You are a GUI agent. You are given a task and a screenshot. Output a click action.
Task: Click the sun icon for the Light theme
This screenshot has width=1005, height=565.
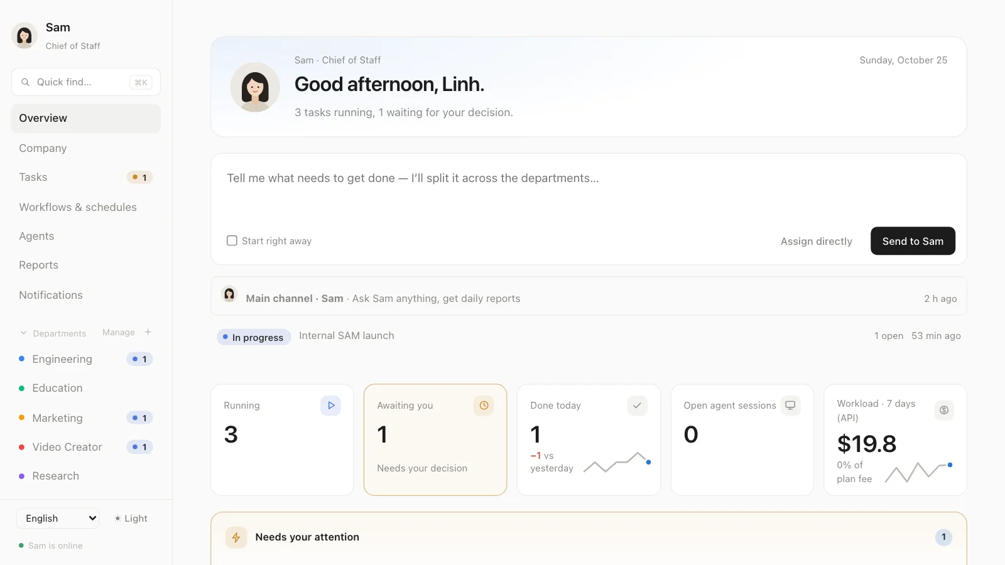click(x=117, y=519)
